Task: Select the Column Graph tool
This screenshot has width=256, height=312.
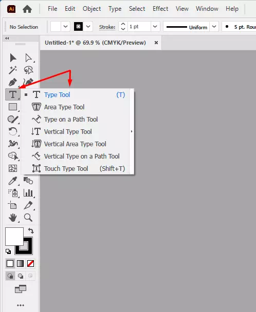Action: [28, 193]
